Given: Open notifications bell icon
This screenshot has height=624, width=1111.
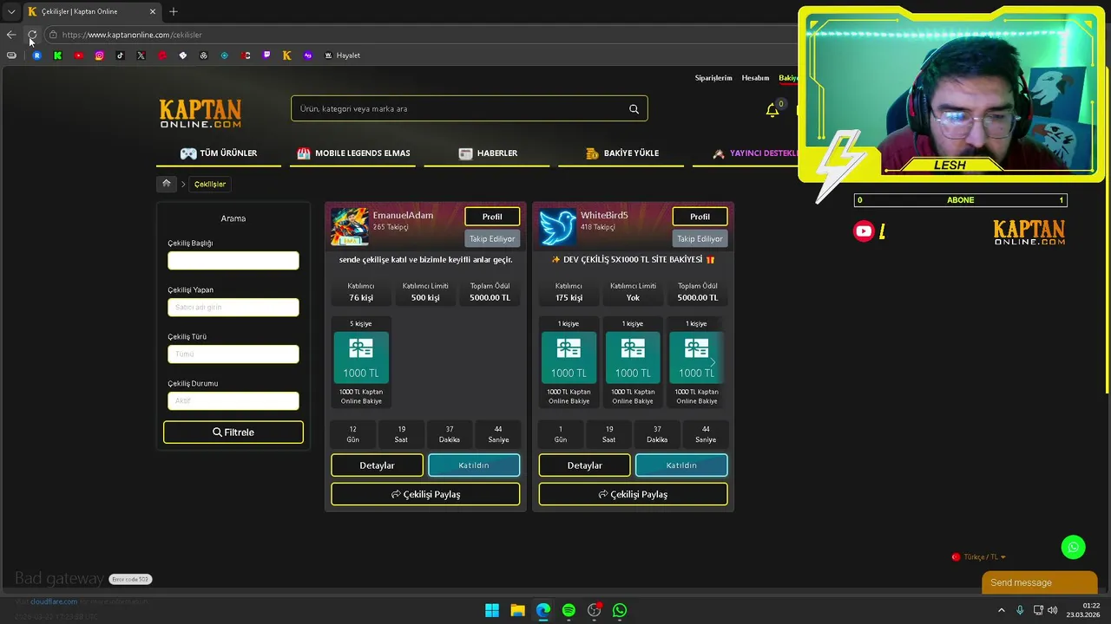Looking at the screenshot, I should pos(772,110).
